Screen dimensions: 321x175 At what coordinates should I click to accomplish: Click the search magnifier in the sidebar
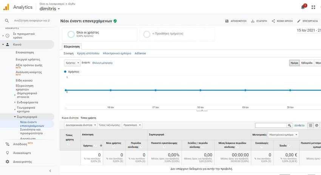coord(7,20)
